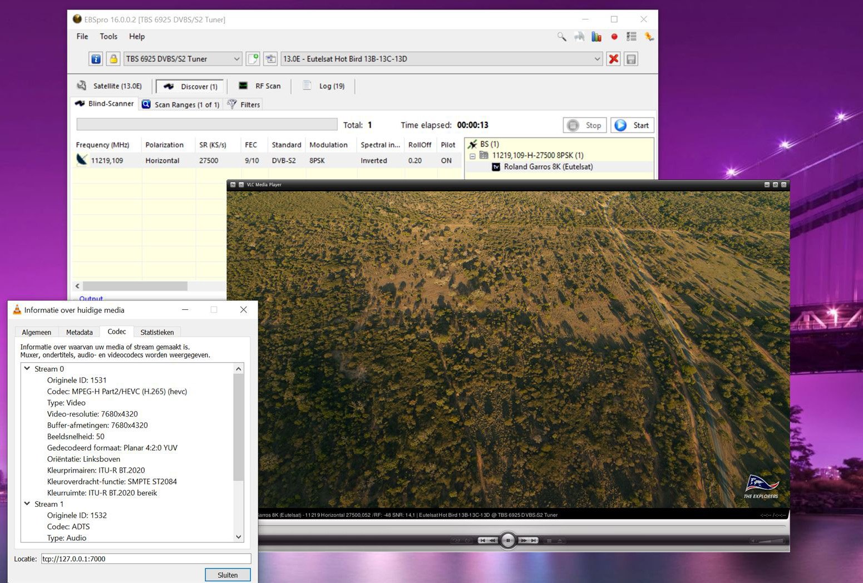Click the edit satellite list icon
The height and width of the screenshot is (583, 863).
(x=270, y=59)
